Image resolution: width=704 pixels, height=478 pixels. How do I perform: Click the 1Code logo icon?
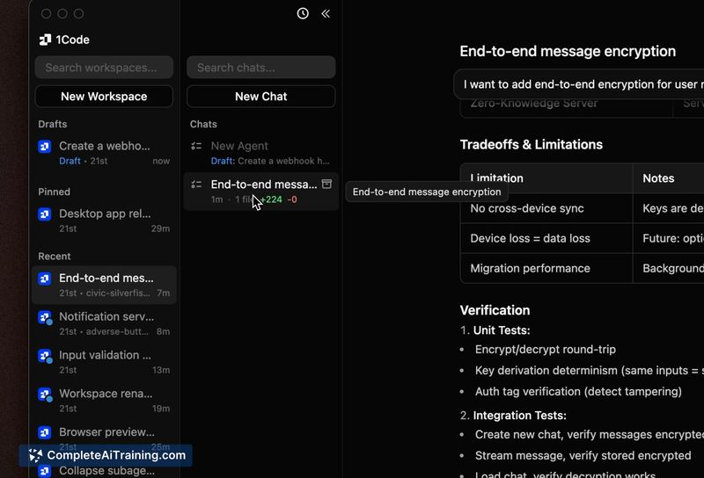tap(46, 40)
